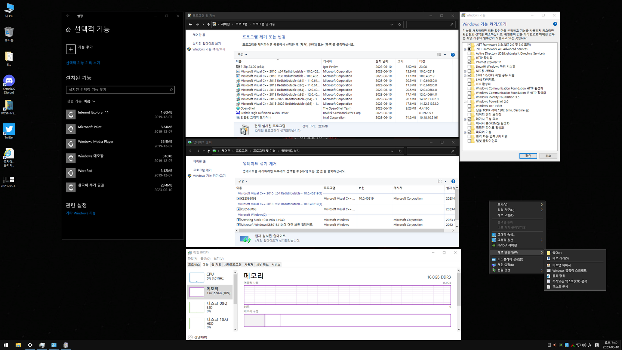Expand NFS용 서비스 tree node
This screenshot has width=622, height=350.
pos(465,71)
